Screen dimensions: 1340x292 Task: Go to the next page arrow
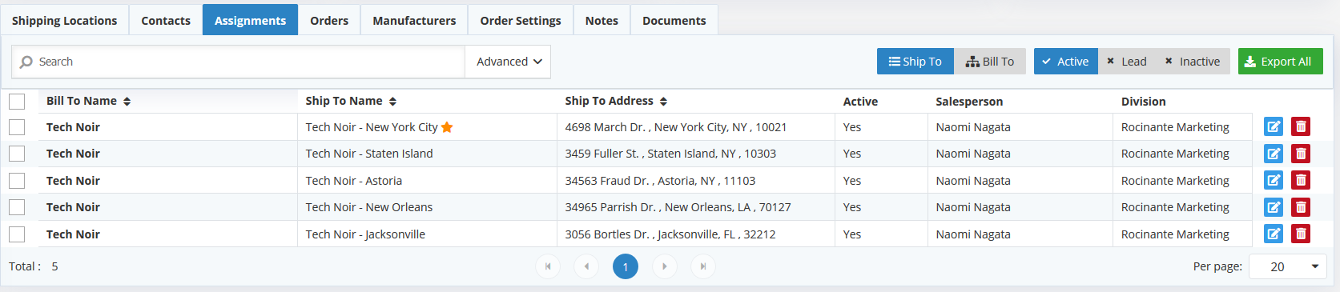point(665,266)
